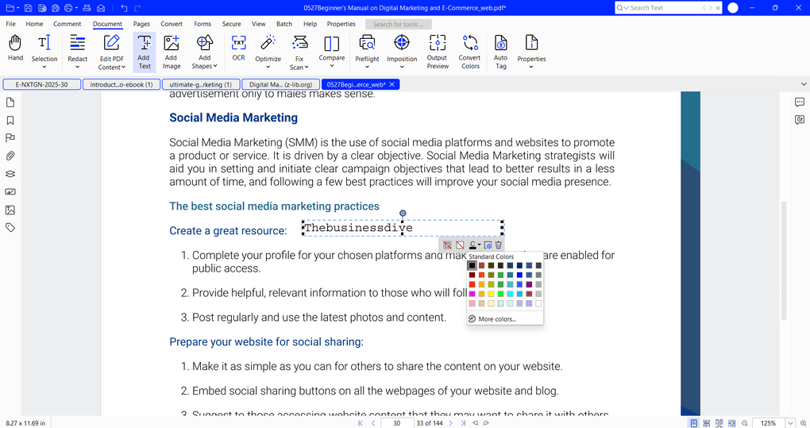Switch to two-page facing view
The height and width of the screenshot is (428, 810).
pos(719,422)
